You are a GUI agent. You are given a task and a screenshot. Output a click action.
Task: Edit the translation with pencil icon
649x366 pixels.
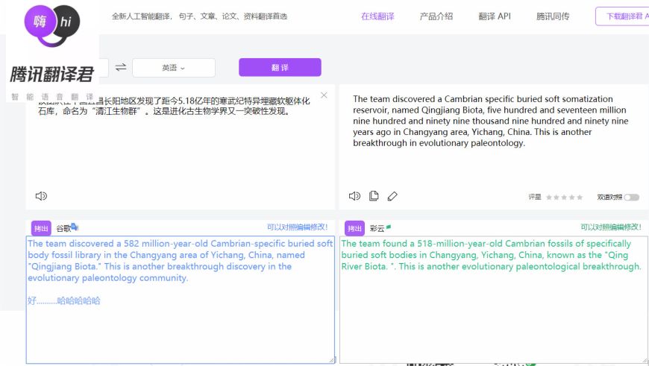click(392, 196)
